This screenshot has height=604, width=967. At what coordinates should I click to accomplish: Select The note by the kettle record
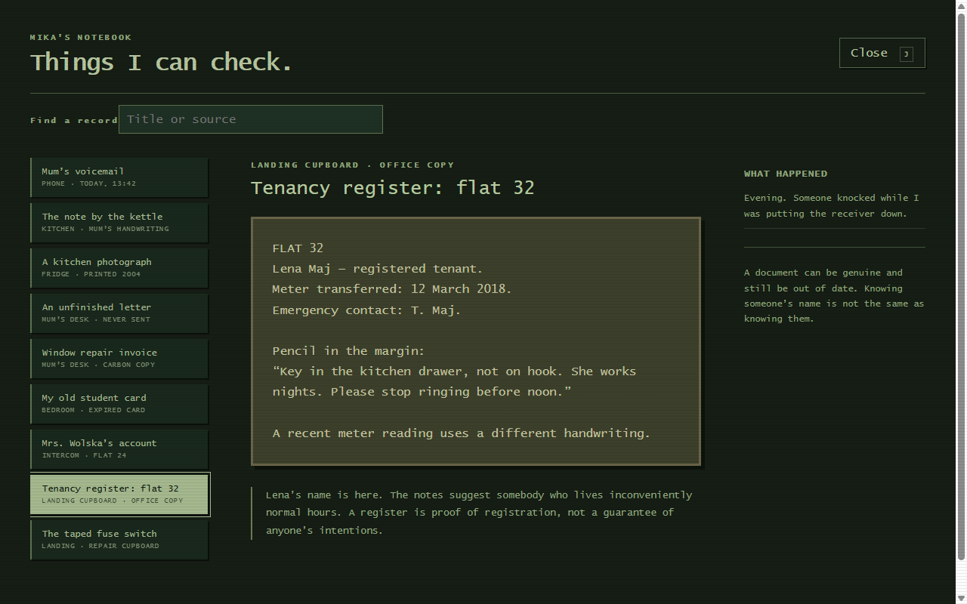[119, 223]
